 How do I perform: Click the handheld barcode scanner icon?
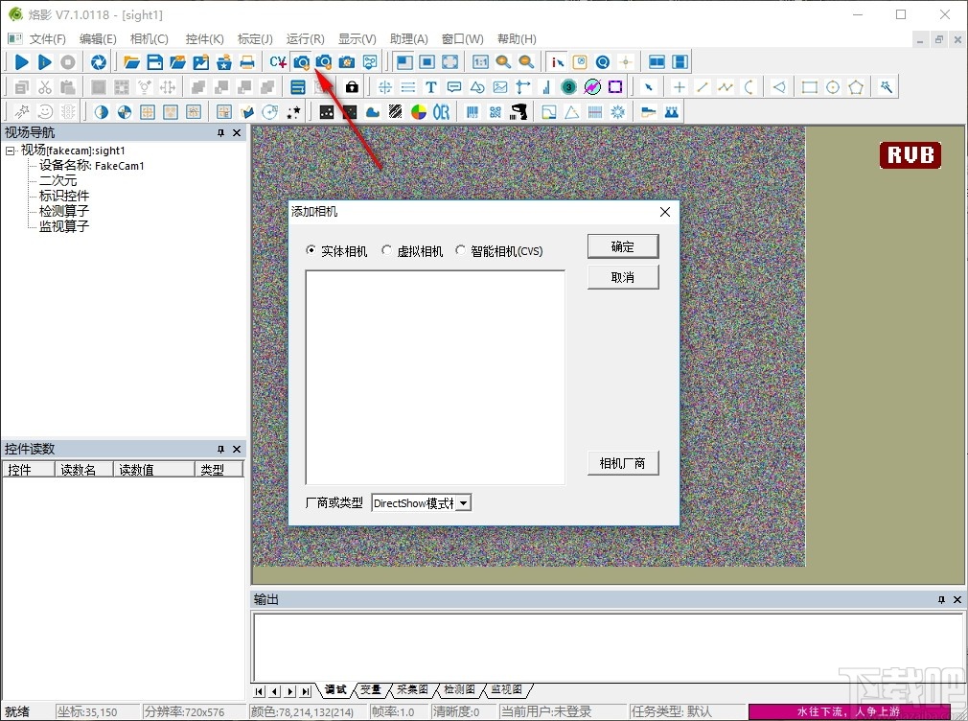519,112
